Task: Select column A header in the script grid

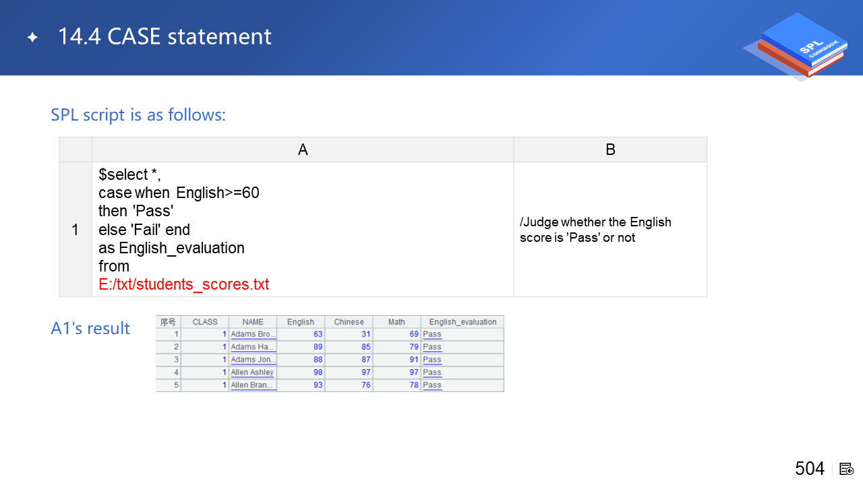Action: point(303,150)
